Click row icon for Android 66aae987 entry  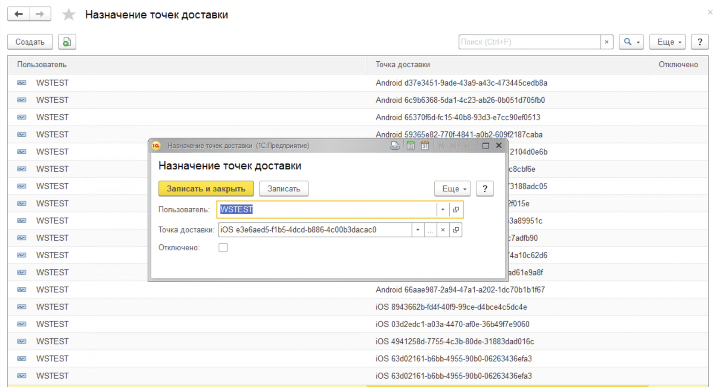click(x=22, y=290)
